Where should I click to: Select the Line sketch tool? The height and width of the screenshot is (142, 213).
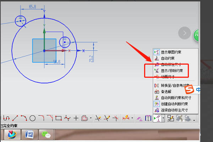pos(15,118)
